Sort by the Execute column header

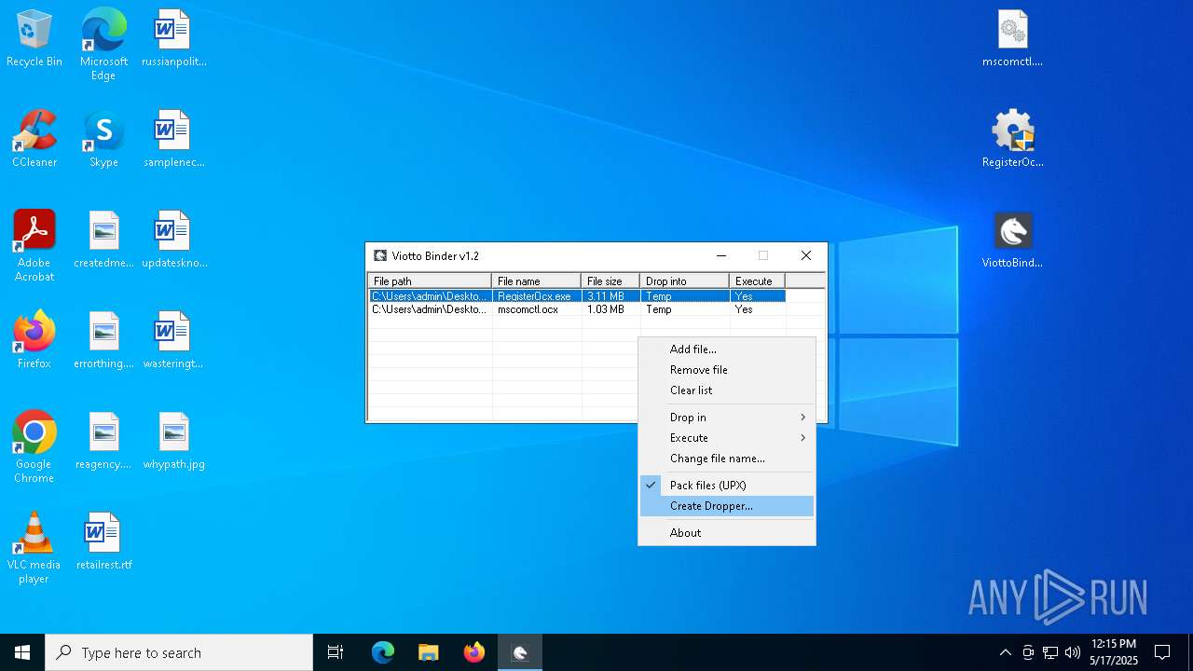tap(757, 281)
